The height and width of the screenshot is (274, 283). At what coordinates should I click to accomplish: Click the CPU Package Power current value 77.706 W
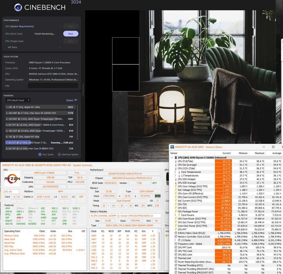[223, 211]
